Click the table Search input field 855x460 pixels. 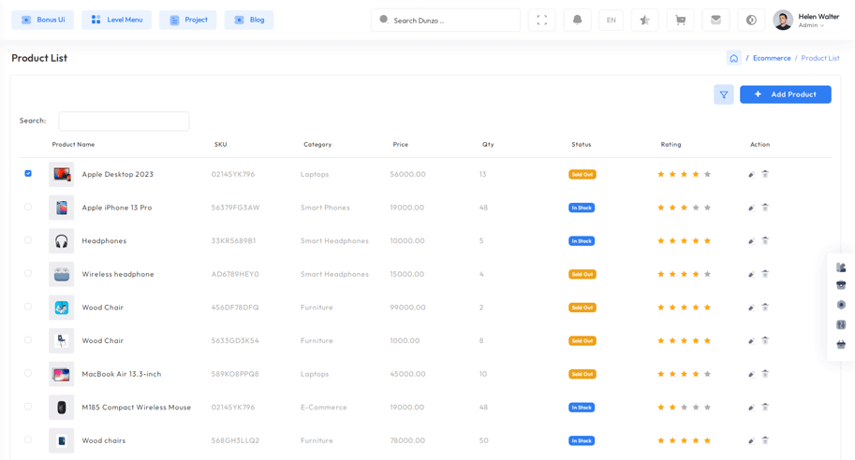[124, 121]
